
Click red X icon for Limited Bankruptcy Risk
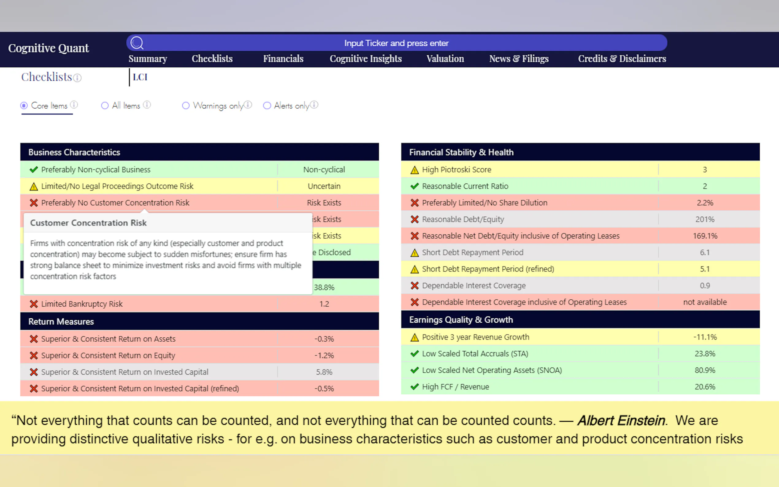coord(34,304)
